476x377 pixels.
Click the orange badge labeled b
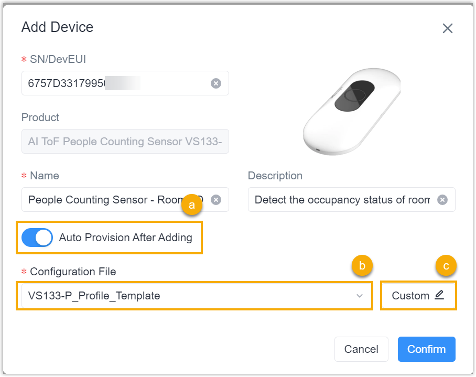pyautogui.click(x=362, y=266)
